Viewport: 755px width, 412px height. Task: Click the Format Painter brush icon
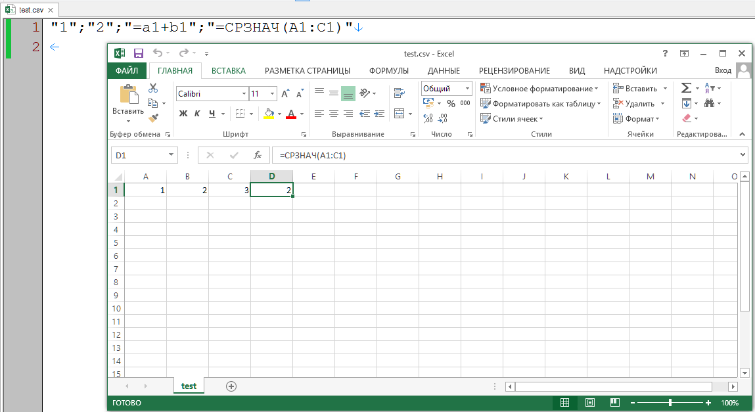[x=153, y=118]
